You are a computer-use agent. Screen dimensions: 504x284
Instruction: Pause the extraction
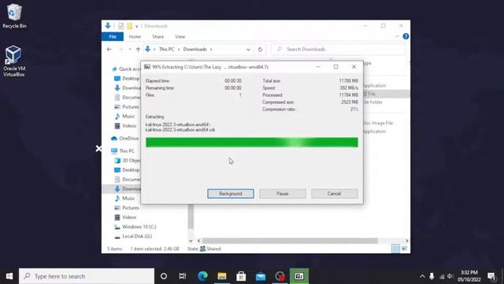click(x=283, y=193)
